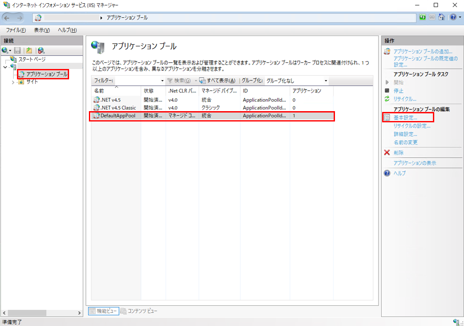This screenshot has height=326, width=464.
Task: Open dropdown arrow next to 検索(G)
Action: [196, 81]
